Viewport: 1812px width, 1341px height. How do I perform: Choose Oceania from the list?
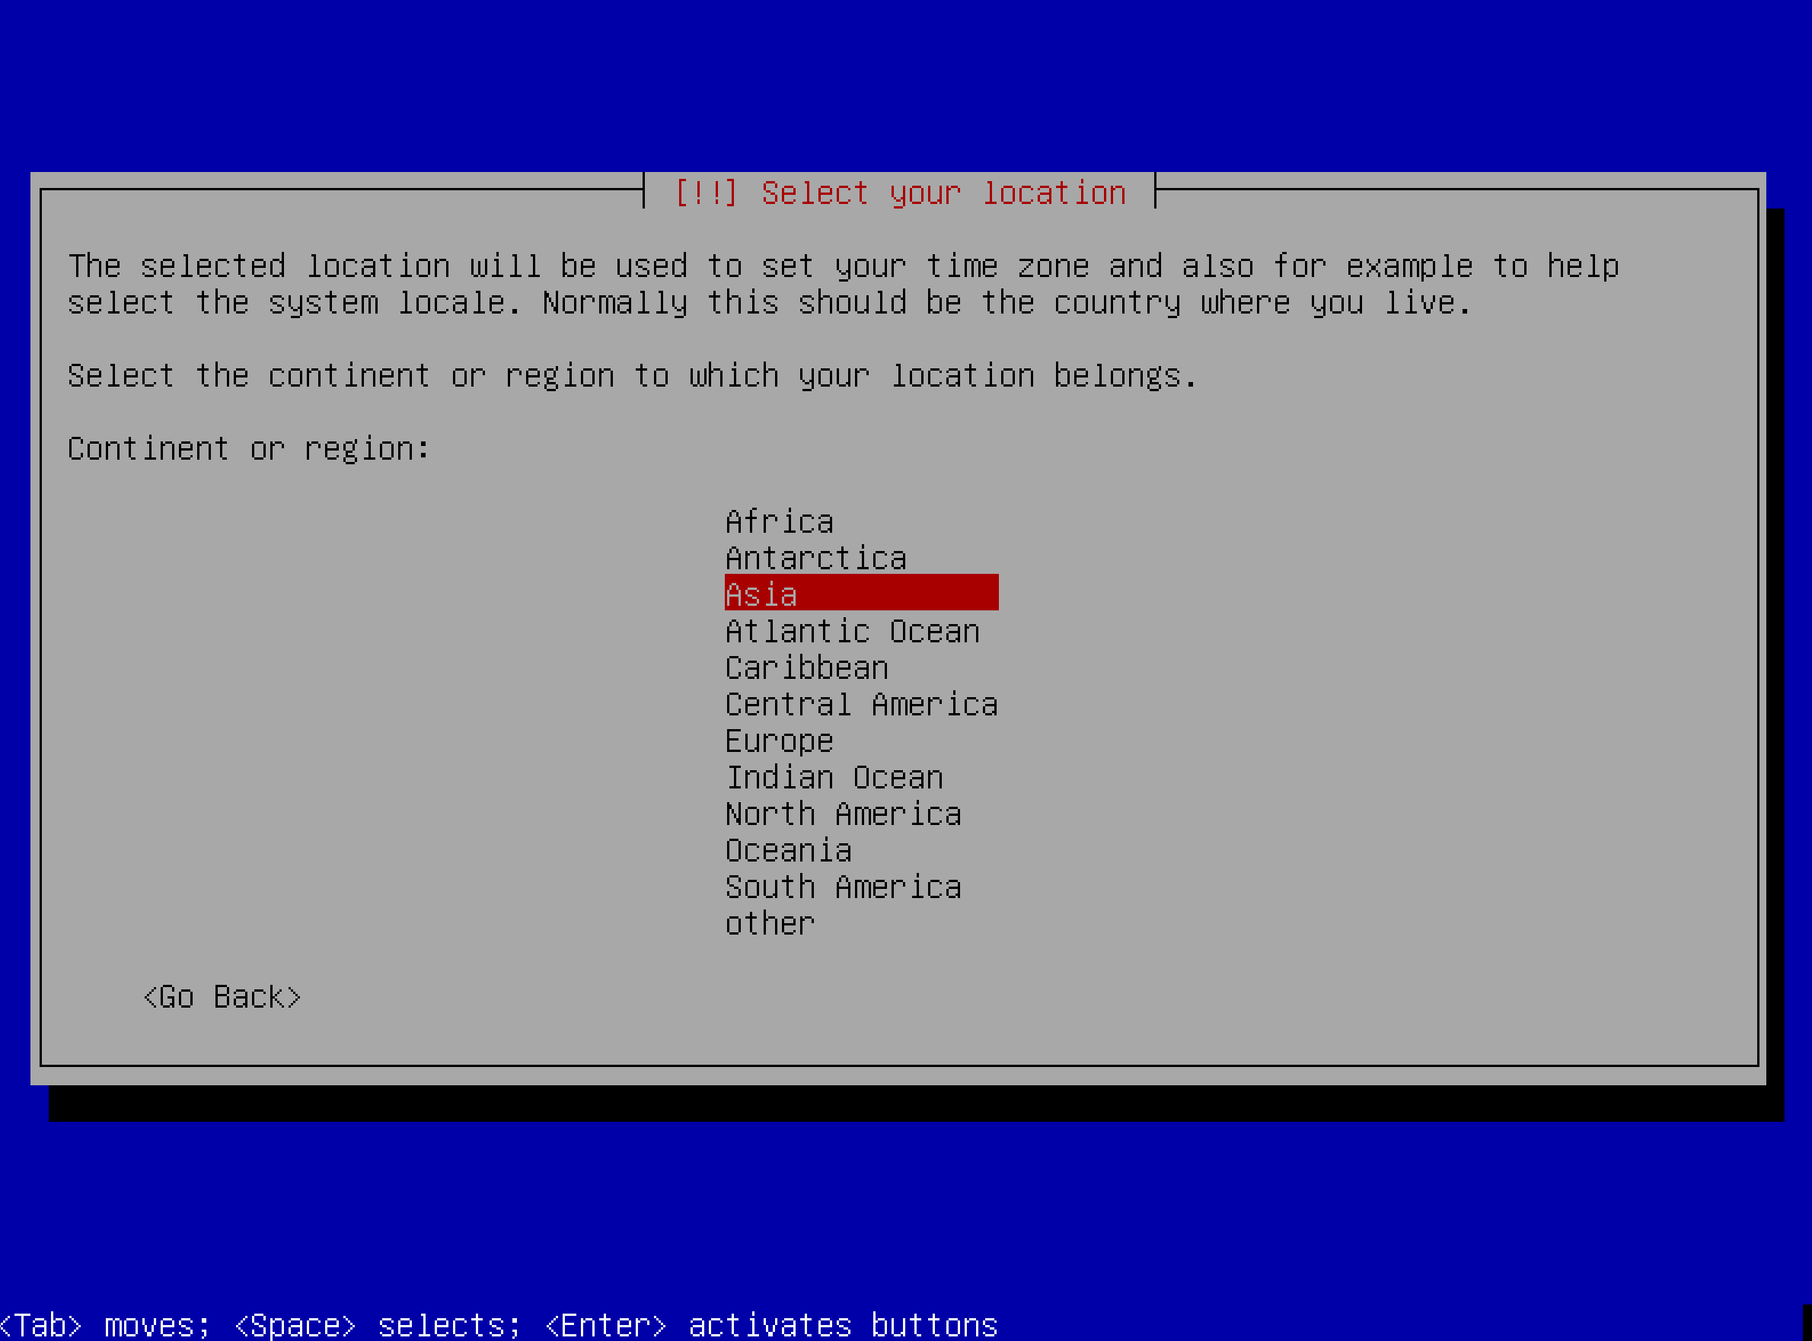788,850
